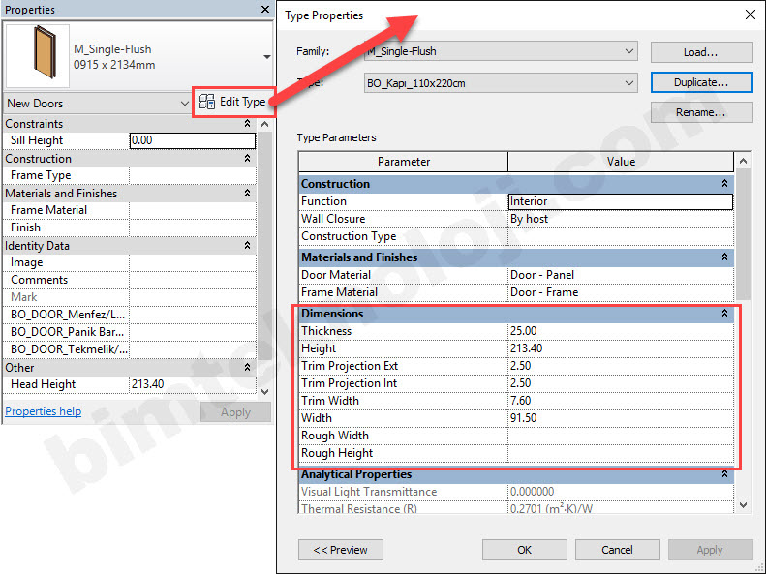Collapse the Dimensions parameter group
766x574 pixels.
tap(724, 314)
